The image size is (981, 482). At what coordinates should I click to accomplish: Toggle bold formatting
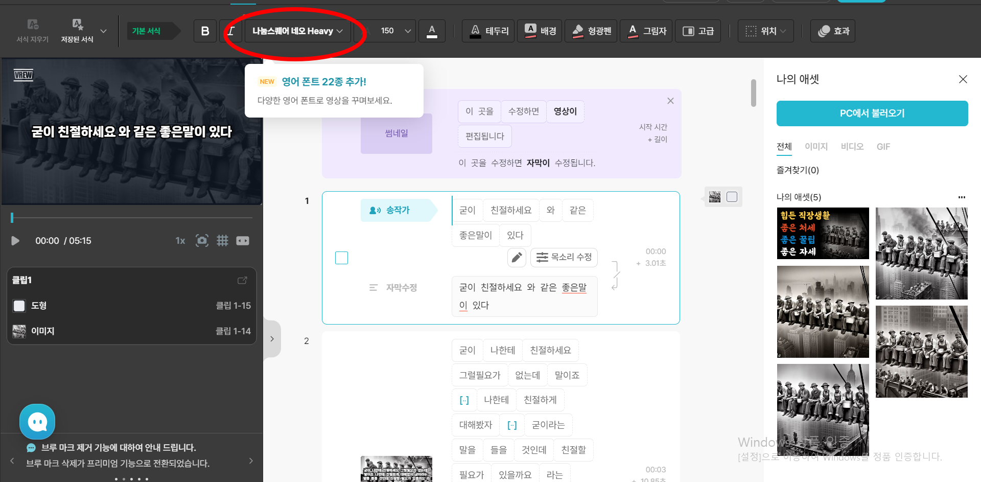[205, 31]
